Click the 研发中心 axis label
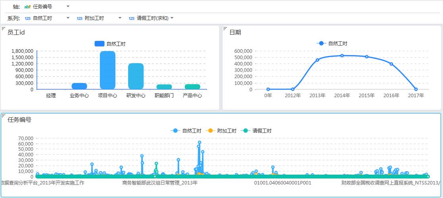The height and width of the screenshot is (198, 443). [136, 96]
